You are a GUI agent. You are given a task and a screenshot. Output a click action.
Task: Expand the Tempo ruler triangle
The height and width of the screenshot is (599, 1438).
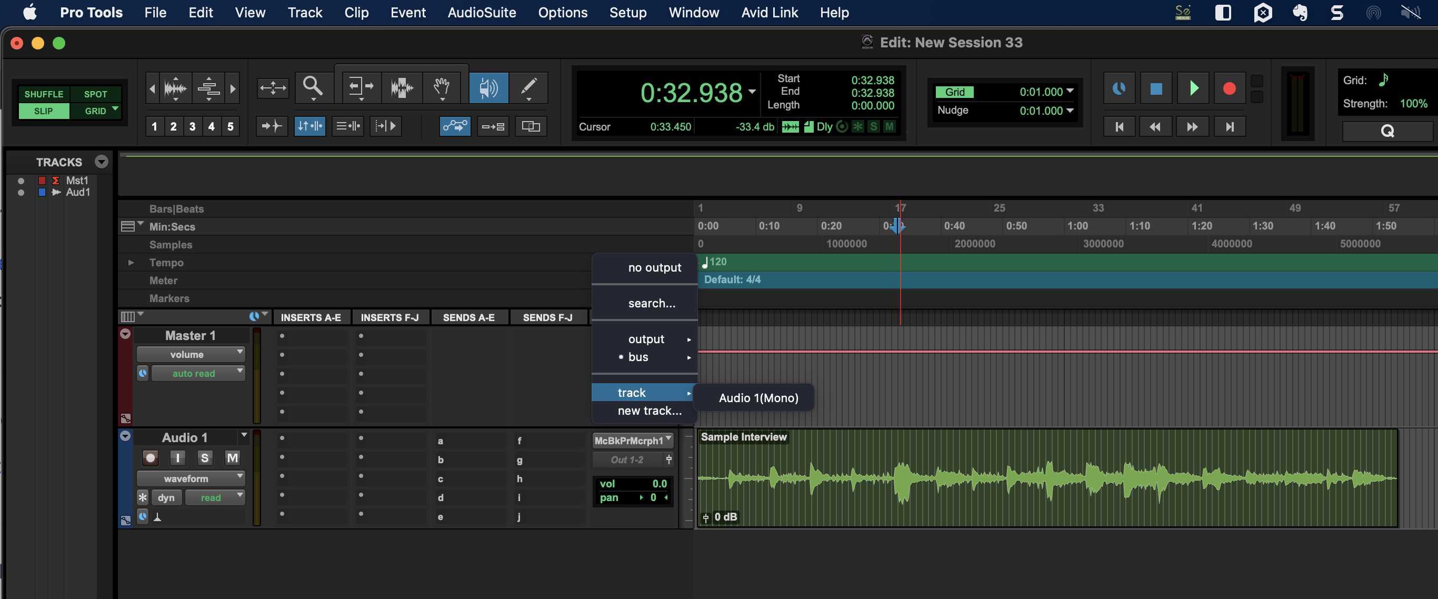(131, 262)
